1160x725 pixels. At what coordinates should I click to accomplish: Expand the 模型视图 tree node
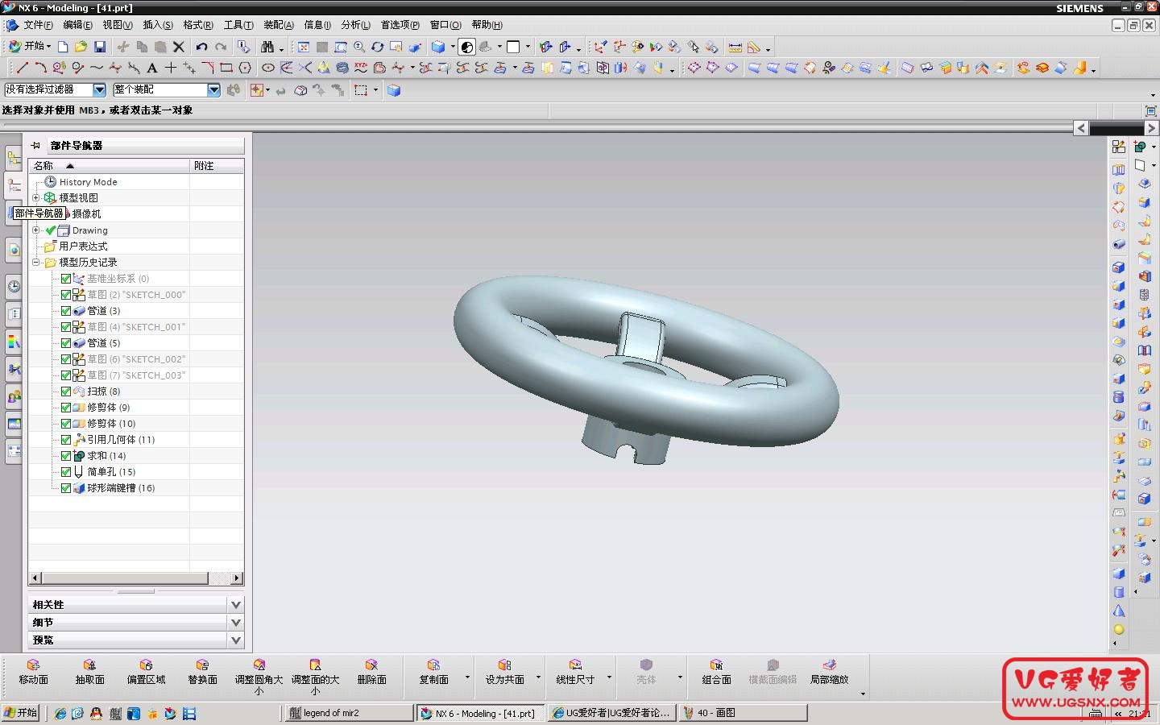(35, 197)
